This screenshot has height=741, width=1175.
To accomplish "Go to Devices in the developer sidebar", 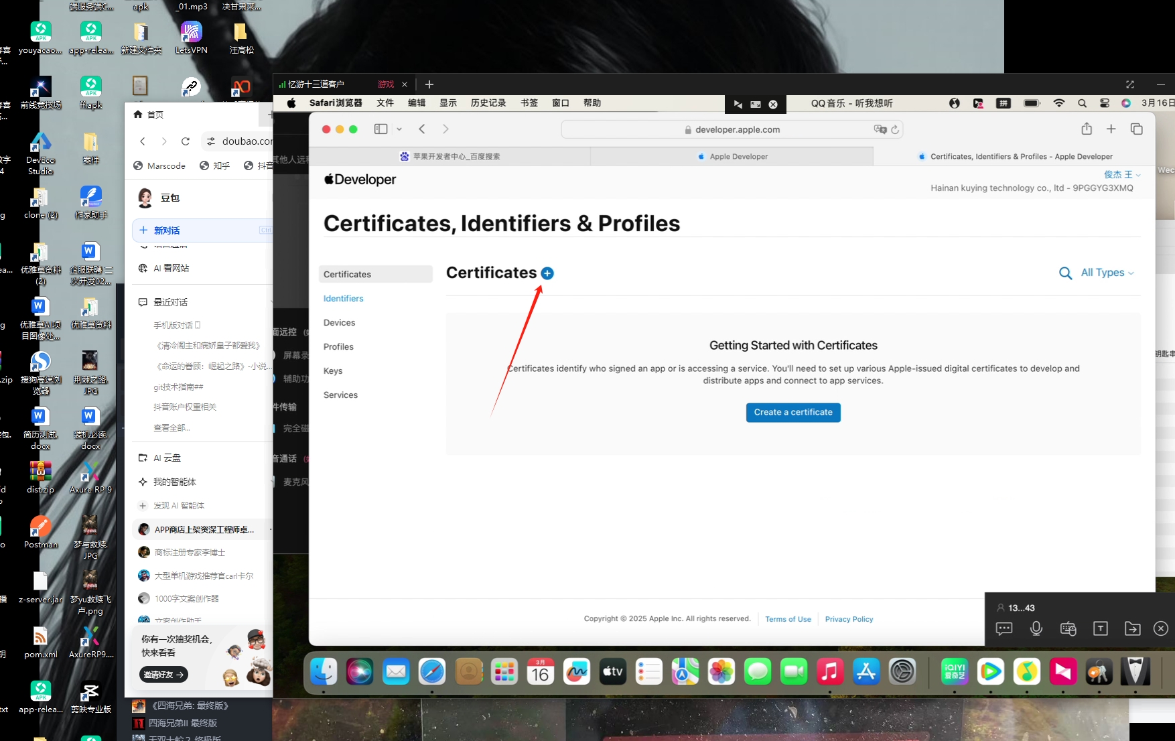I will tap(339, 322).
